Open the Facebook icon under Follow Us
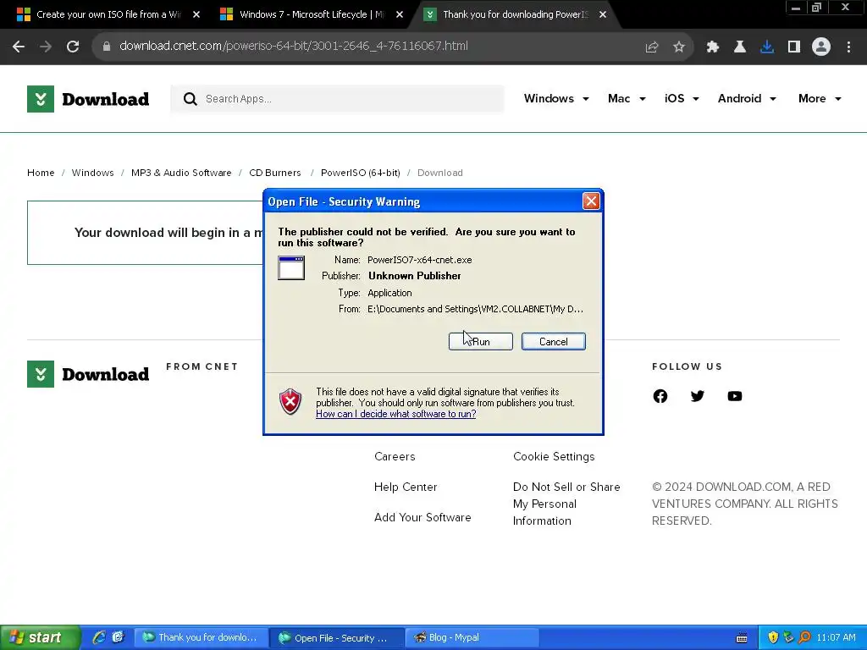 click(660, 396)
